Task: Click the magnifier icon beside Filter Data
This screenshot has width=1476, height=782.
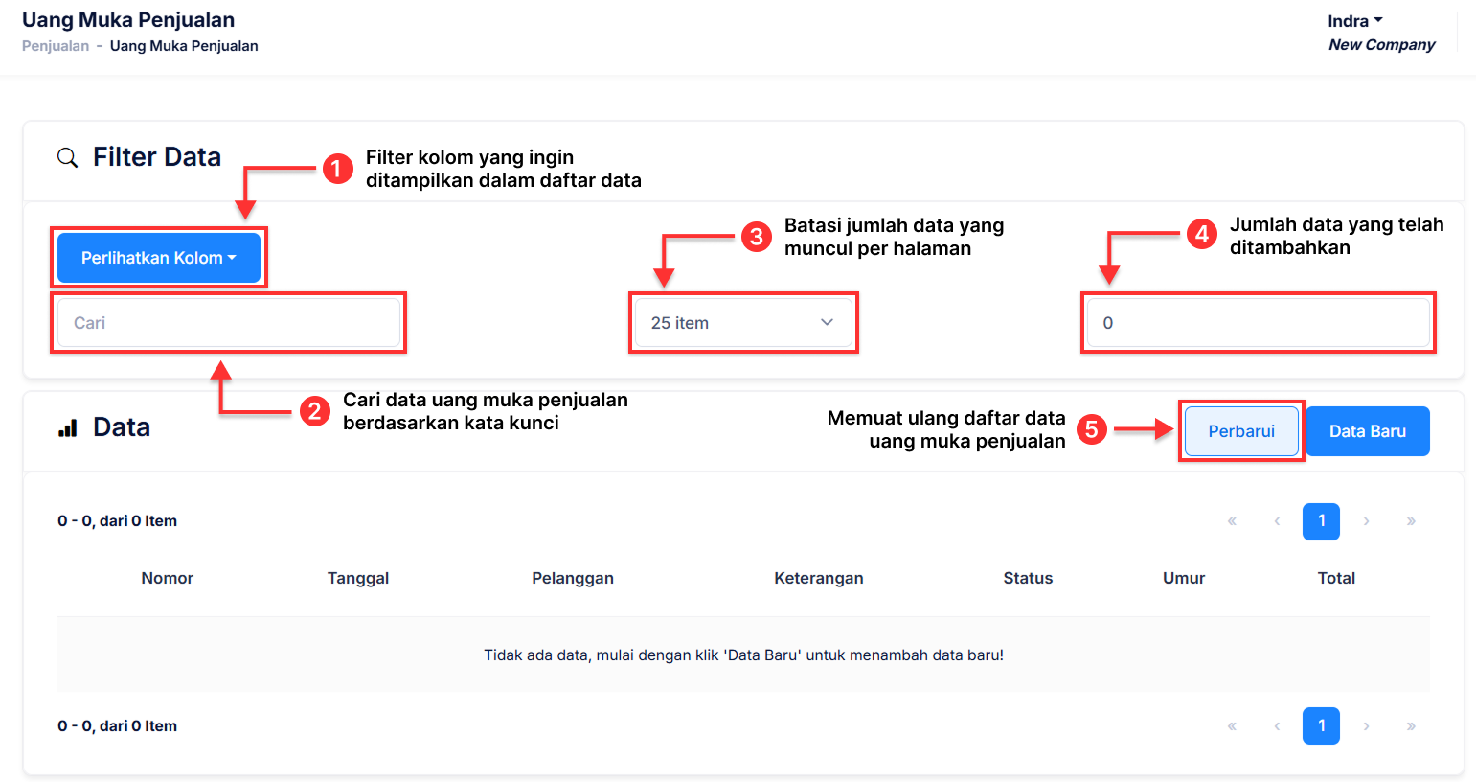Action: [67, 157]
